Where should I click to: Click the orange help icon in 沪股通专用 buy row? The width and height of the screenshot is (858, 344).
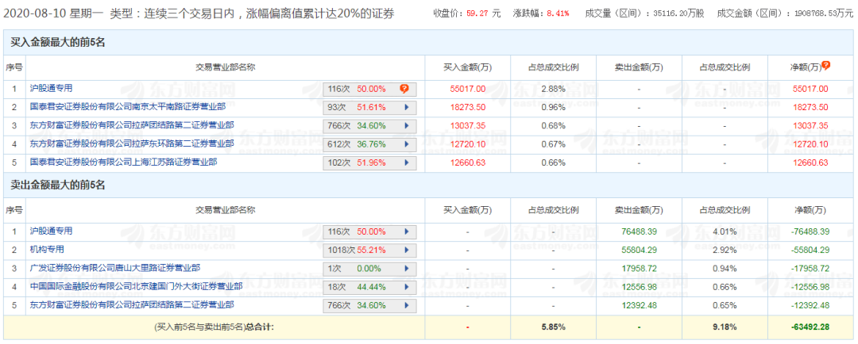404,89
